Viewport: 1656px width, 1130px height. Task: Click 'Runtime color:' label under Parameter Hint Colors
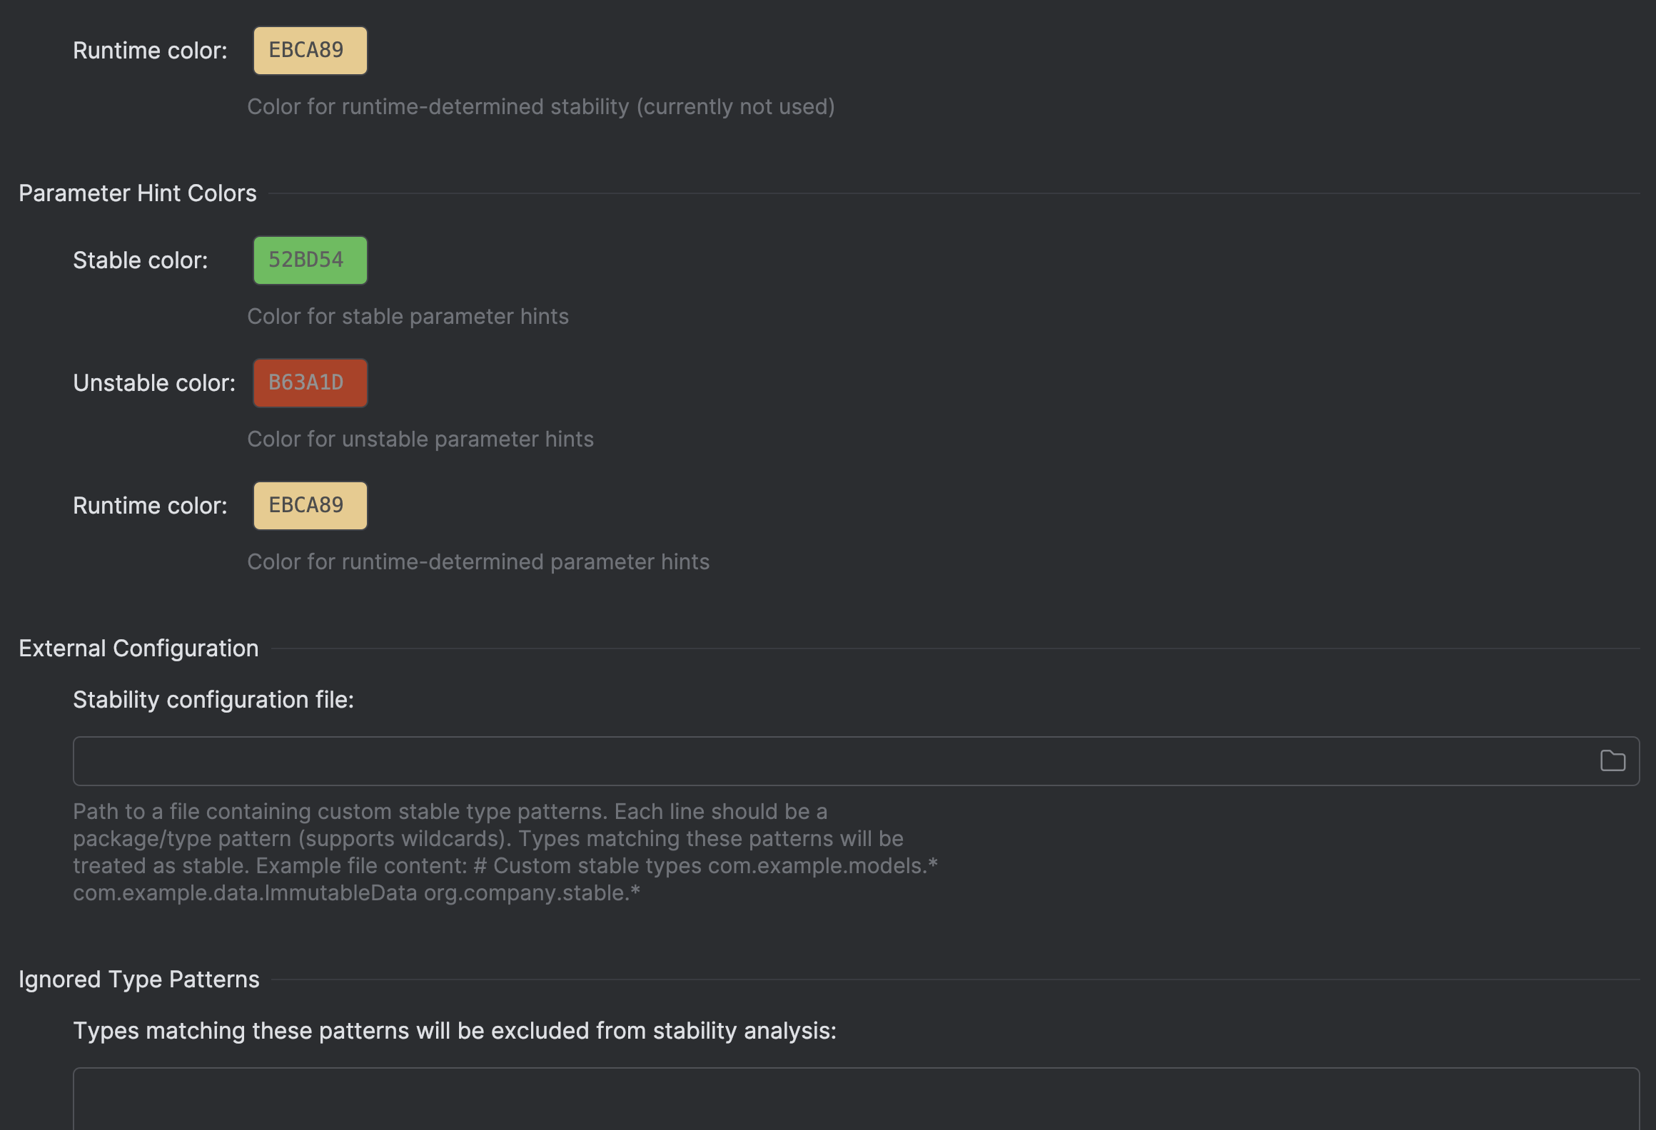150,506
